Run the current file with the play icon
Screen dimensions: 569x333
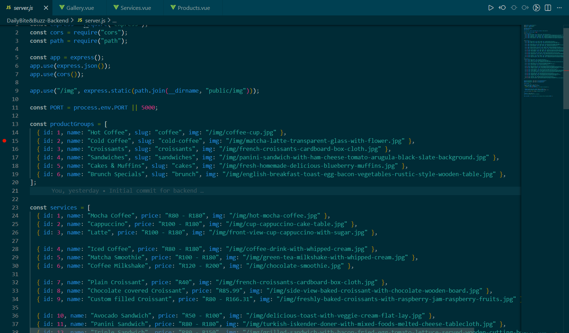click(x=491, y=7)
